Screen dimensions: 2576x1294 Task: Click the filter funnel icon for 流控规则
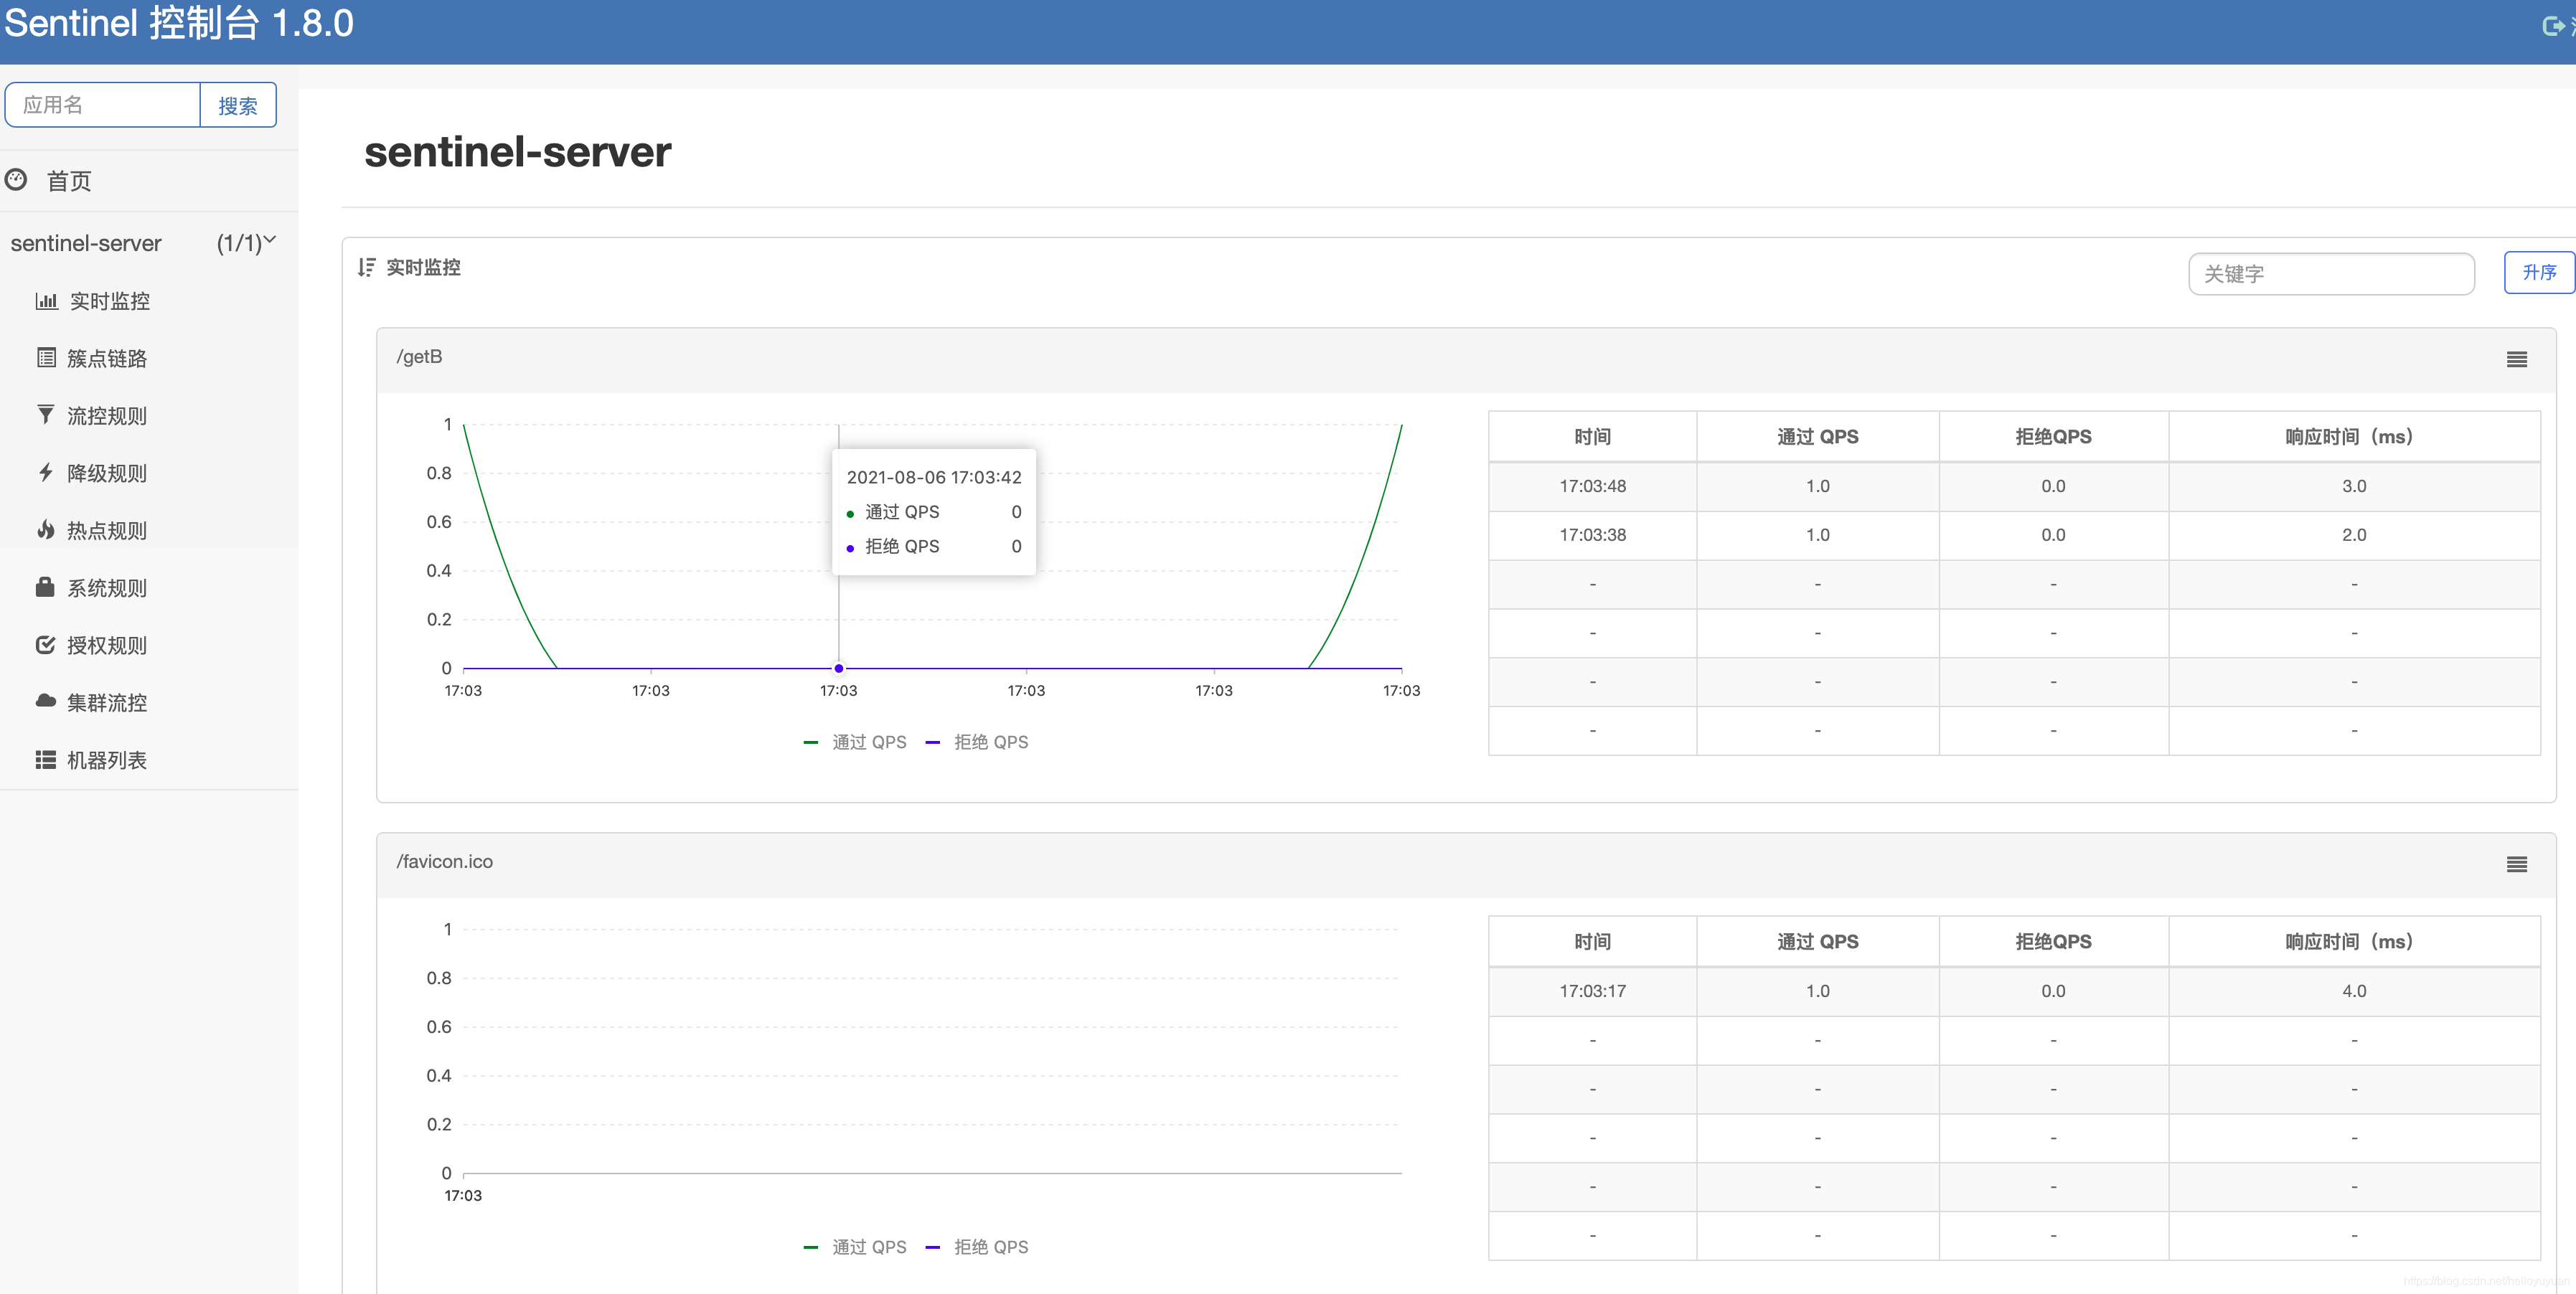46,415
